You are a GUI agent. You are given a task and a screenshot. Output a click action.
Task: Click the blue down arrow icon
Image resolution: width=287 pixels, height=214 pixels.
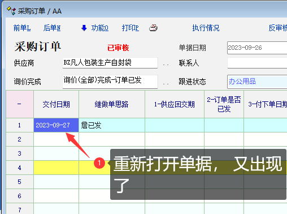tap(84, 28)
